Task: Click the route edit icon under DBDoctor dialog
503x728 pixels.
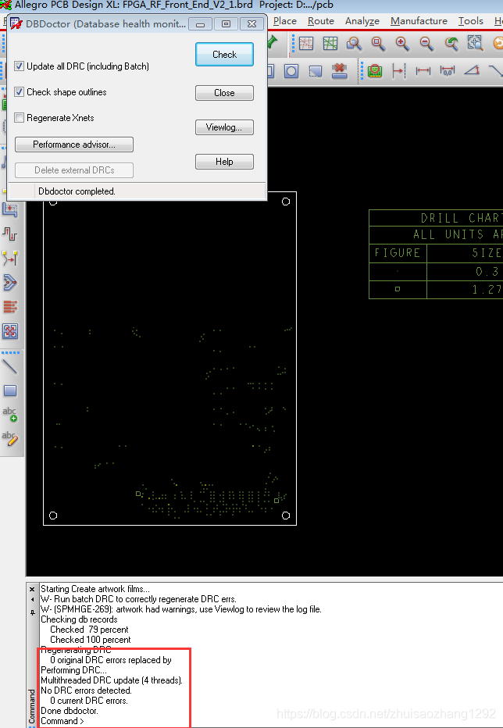Action: click(x=10, y=210)
